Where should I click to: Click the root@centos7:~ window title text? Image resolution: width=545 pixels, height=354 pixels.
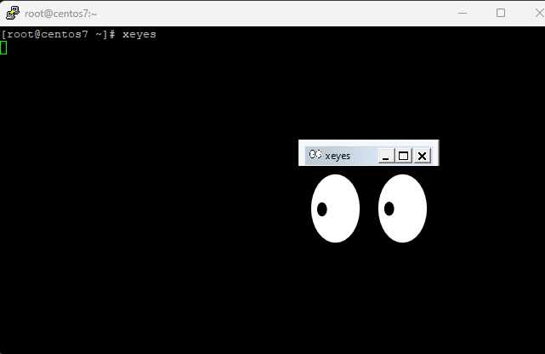60,14
